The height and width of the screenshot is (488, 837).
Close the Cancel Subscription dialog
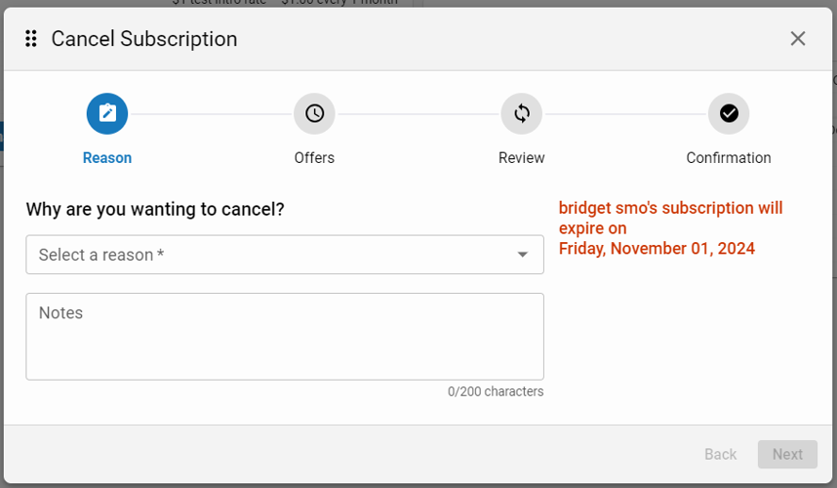[797, 39]
